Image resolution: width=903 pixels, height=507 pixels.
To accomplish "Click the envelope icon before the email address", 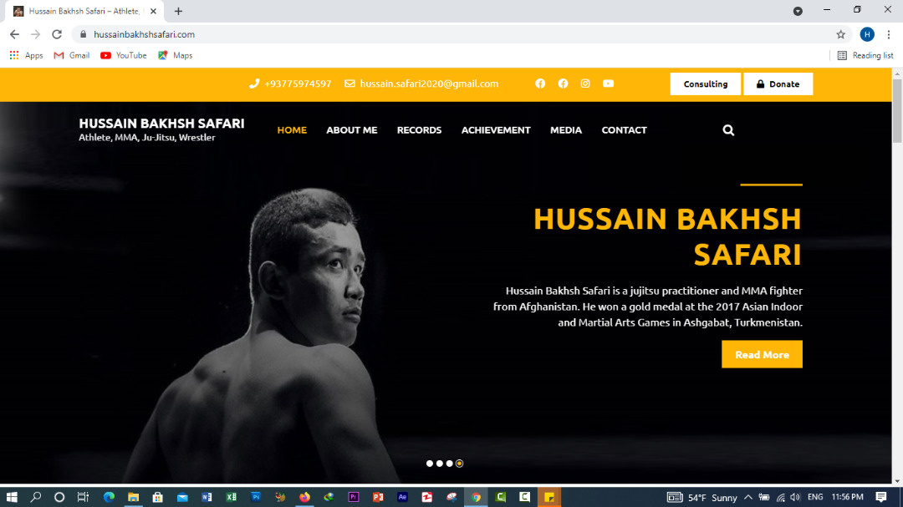I will click(349, 84).
